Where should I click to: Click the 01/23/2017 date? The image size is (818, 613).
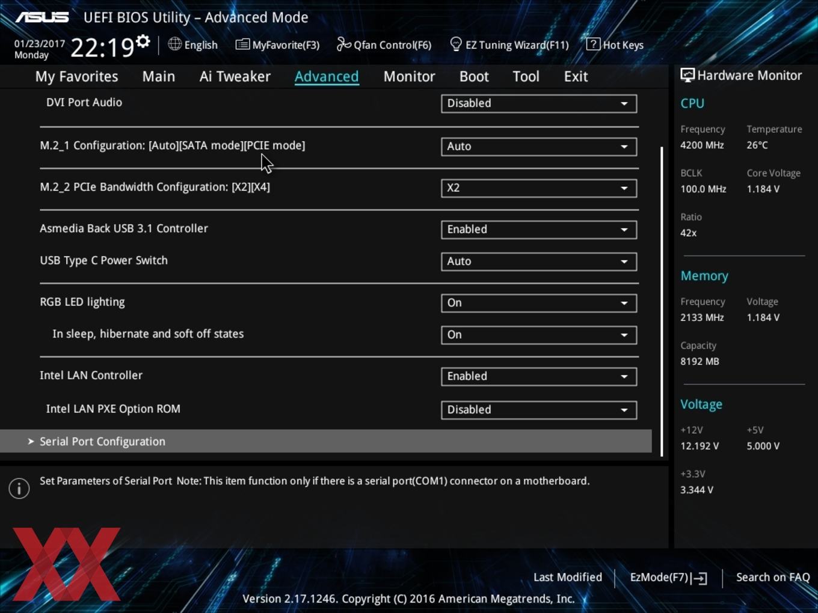pyautogui.click(x=40, y=44)
